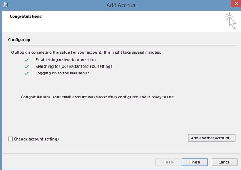The width and height of the screenshot is (241, 170).
Task: Click checkmark beside Searching for settings
Action: pos(27,67)
